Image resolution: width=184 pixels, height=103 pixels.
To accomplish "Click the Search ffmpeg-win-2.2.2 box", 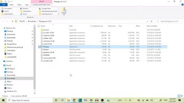I will click(x=169, y=21).
